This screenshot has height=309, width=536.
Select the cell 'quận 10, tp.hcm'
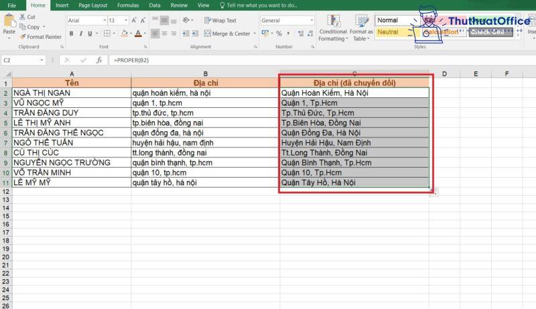click(x=206, y=173)
